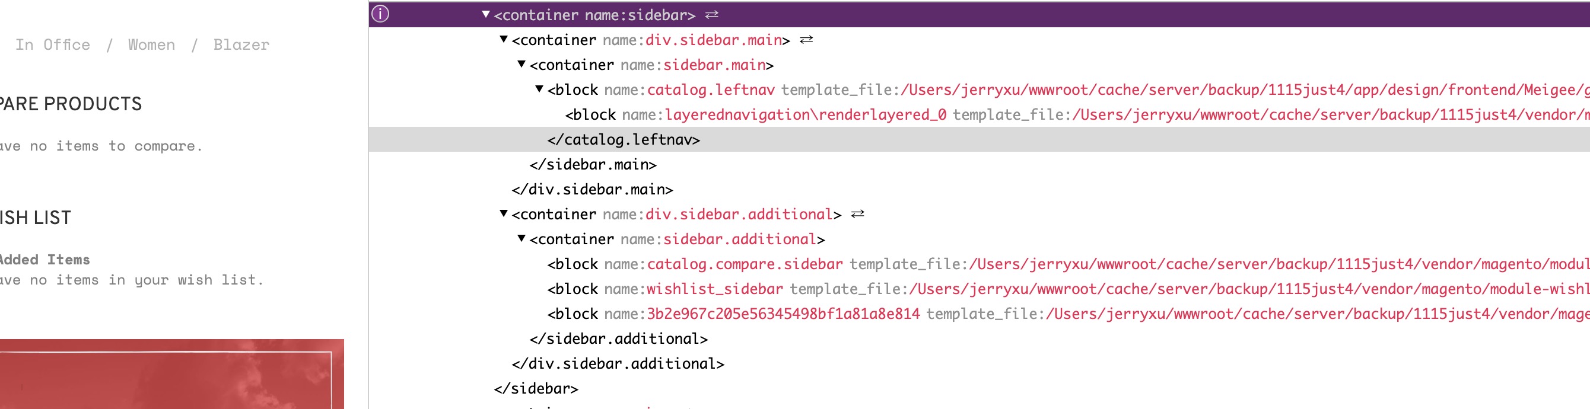Image resolution: width=1590 pixels, height=409 pixels.
Task: Collapse the container name:sidebar node
Action: coord(486,14)
